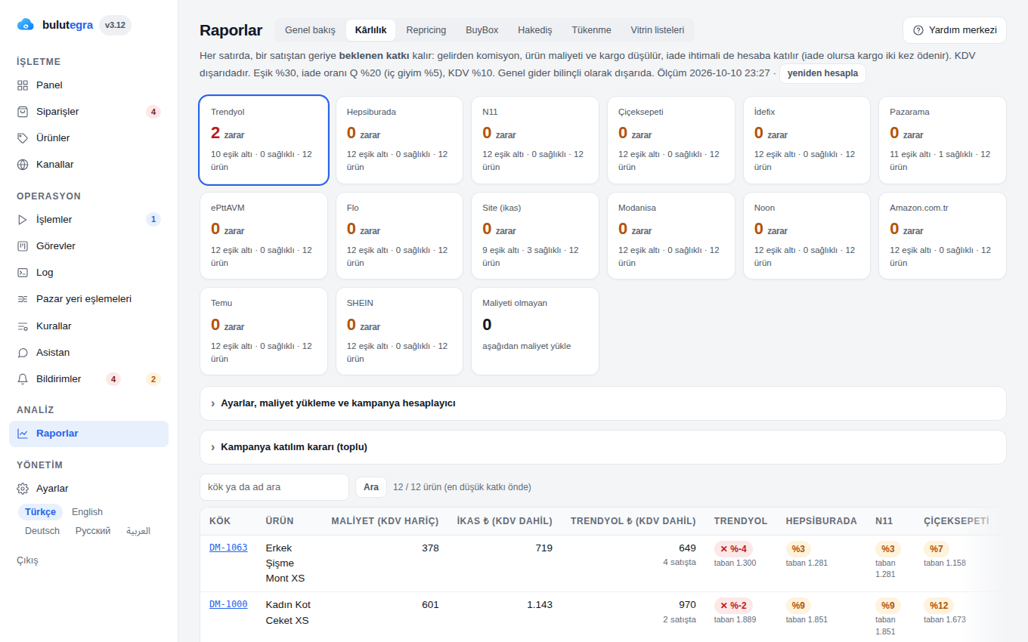Viewport: 1028px width, 642px height.
Task: Click the yeniden hesapla button
Action: (x=822, y=73)
